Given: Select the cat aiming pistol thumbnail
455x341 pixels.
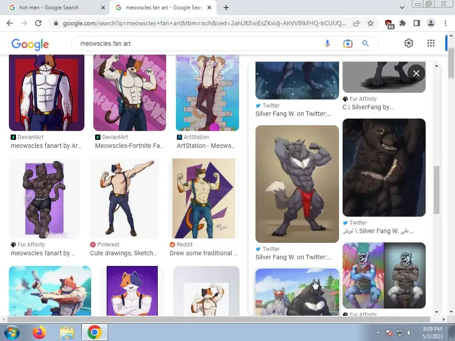Looking at the screenshot, I should click(50, 290).
